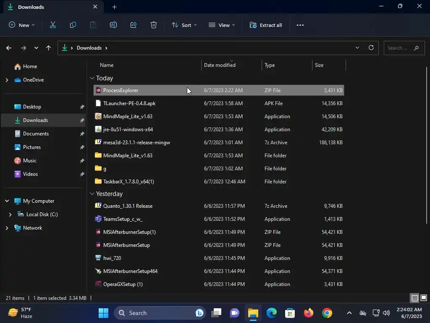Sort by the Type column header

pyautogui.click(x=270, y=65)
